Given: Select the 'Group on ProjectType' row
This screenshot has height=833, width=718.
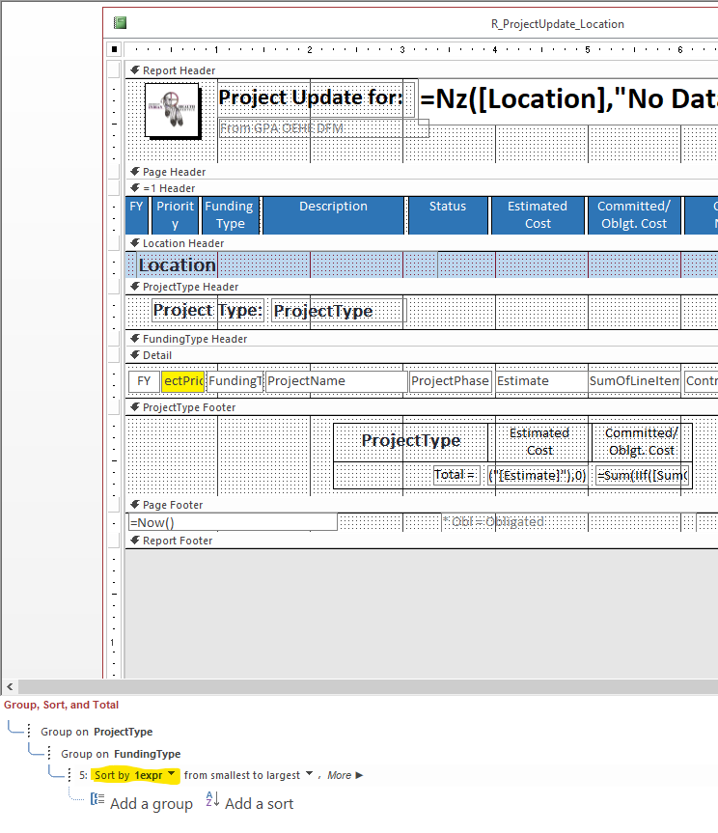Looking at the screenshot, I should pyautogui.click(x=97, y=732).
